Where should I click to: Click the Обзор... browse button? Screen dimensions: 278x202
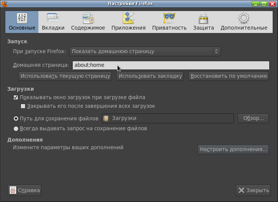[253, 118]
